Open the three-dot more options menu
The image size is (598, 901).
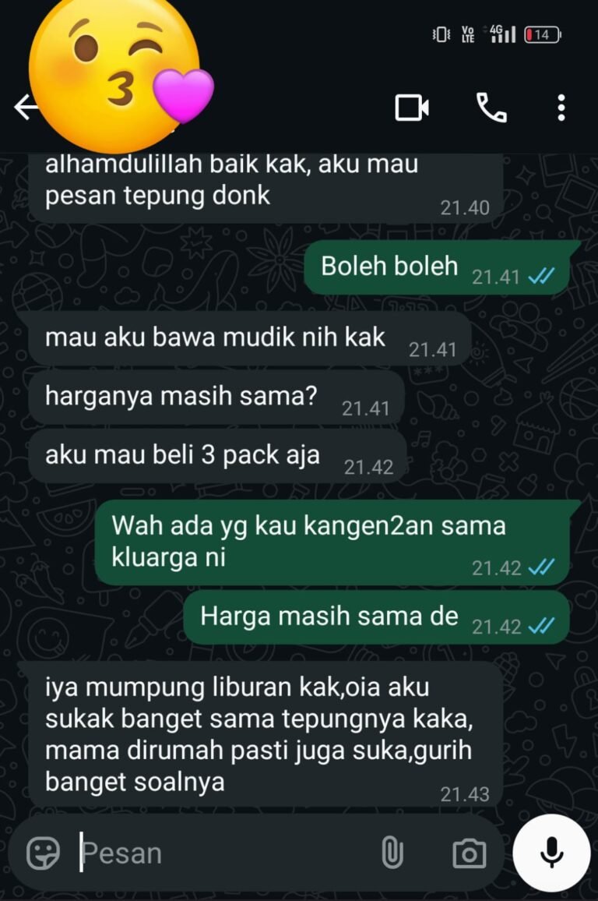(561, 108)
